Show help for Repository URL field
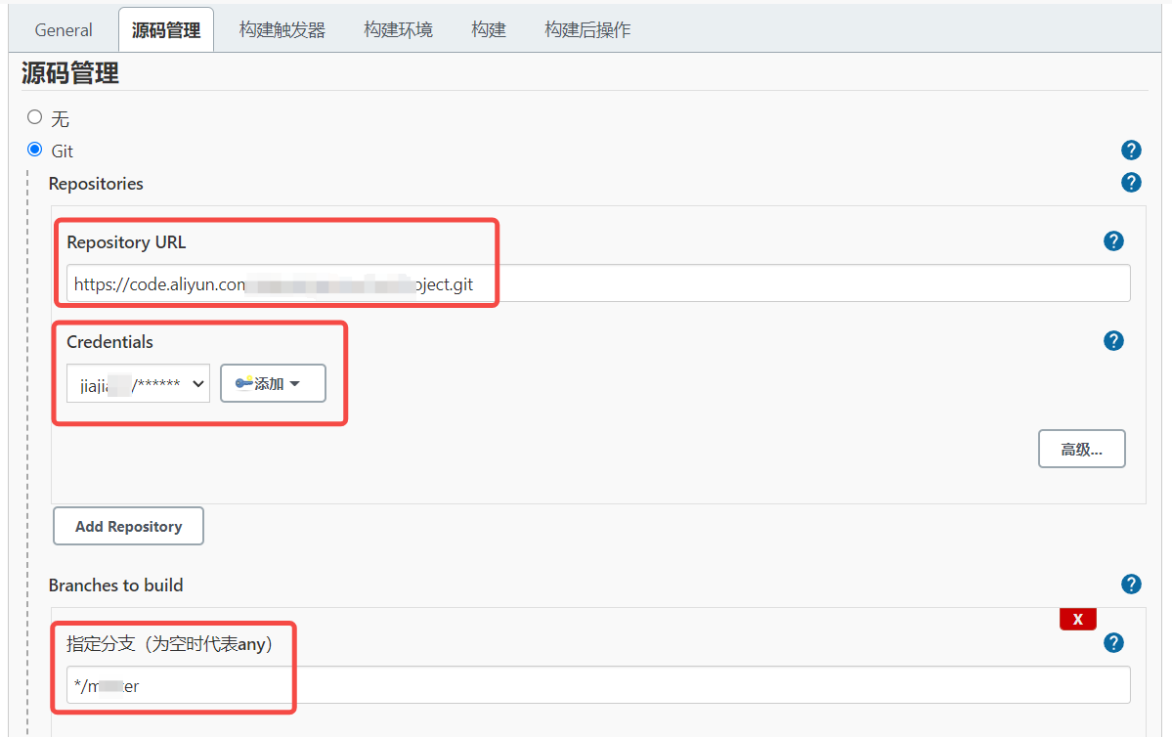The width and height of the screenshot is (1172, 737). tap(1113, 241)
